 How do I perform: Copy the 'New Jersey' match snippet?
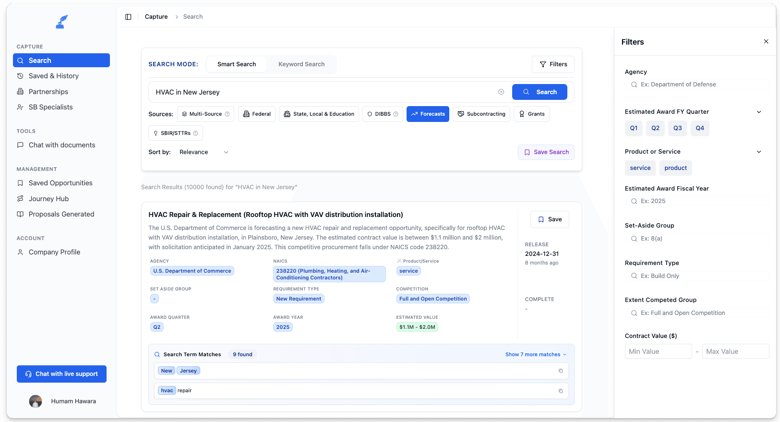[561, 371]
